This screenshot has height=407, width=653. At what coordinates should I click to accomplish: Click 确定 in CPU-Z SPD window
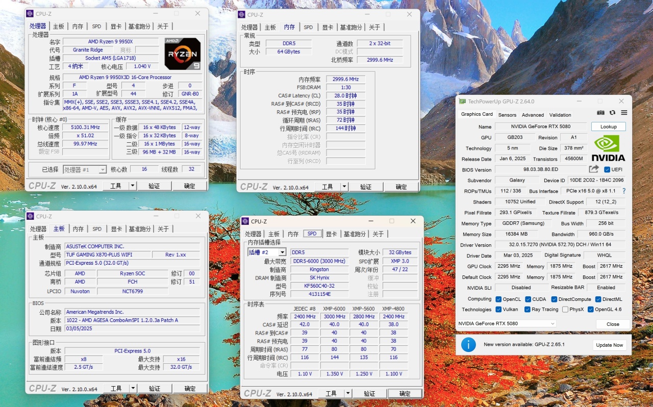(x=405, y=394)
